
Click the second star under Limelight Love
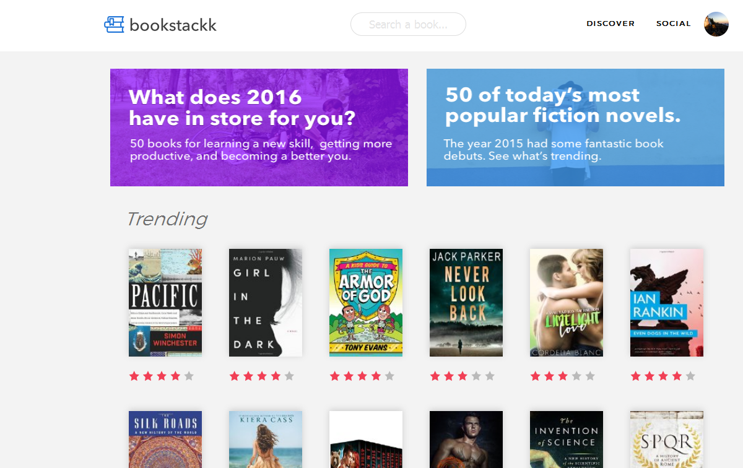[x=549, y=376]
